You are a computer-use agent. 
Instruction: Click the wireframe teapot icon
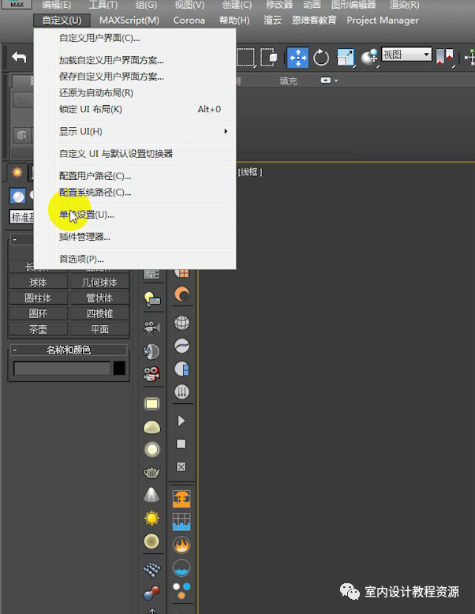point(152,473)
